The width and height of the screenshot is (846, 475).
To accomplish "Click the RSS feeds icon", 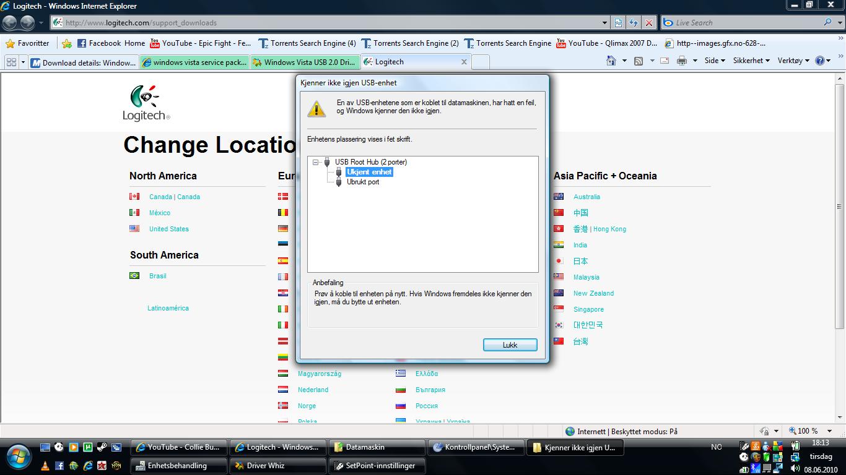I will (x=639, y=61).
